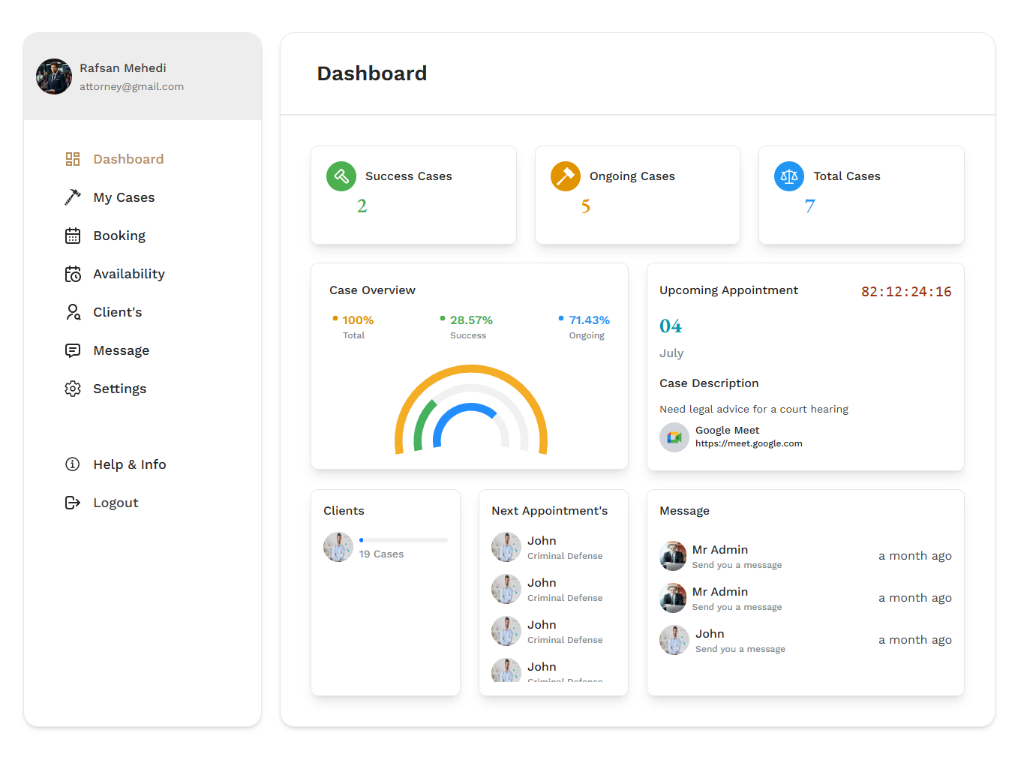Click first John avatar in Next Appointment's
Image resolution: width=1033 pixels, height=760 pixels.
[506, 547]
